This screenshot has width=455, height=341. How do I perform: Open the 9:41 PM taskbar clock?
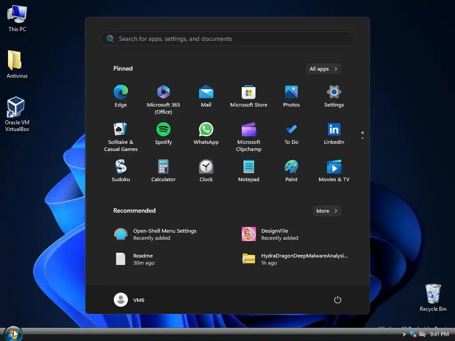[439, 334]
